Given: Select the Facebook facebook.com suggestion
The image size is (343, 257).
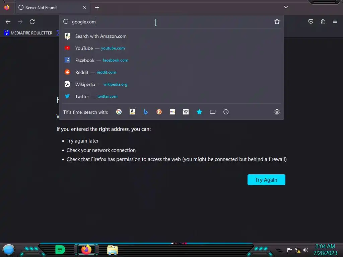Looking at the screenshot, I should (171, 60).
